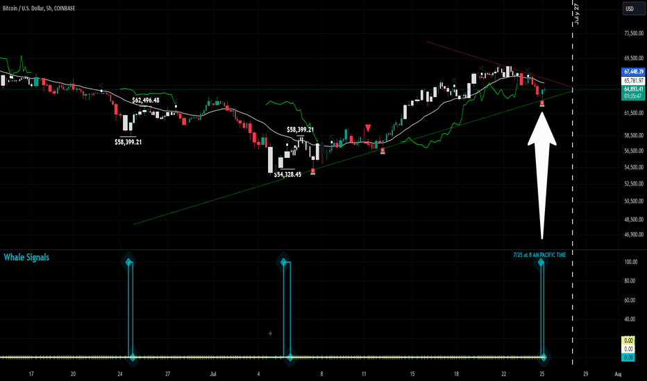Click the white 65,781.97 price label
Viewport: 647px width, 381px height.
click(x=633, y=81)
